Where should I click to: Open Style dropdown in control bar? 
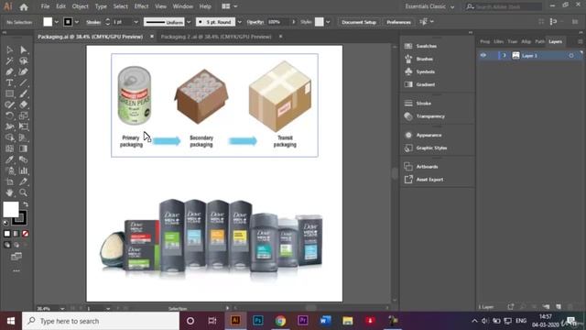(328, 22)
